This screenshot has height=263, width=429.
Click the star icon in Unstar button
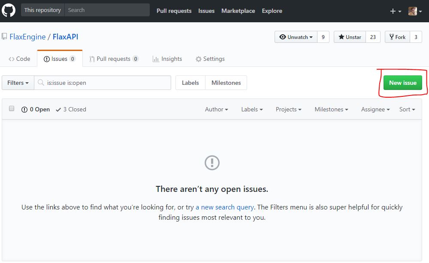coord(341,37)
